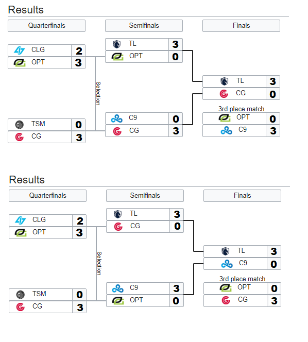Click the top bracket Selection label
Viewport: 308px width, 342px height.
98,94
